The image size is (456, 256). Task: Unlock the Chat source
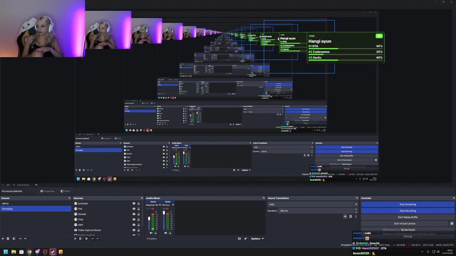[x=139, y=219]
